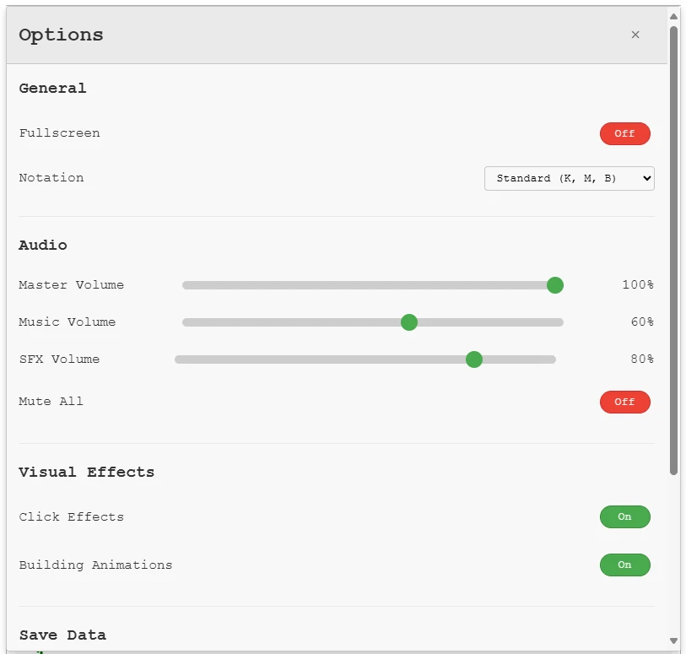Click the Visual Effects section heading
686x654 pixels.
coord(87,472)
